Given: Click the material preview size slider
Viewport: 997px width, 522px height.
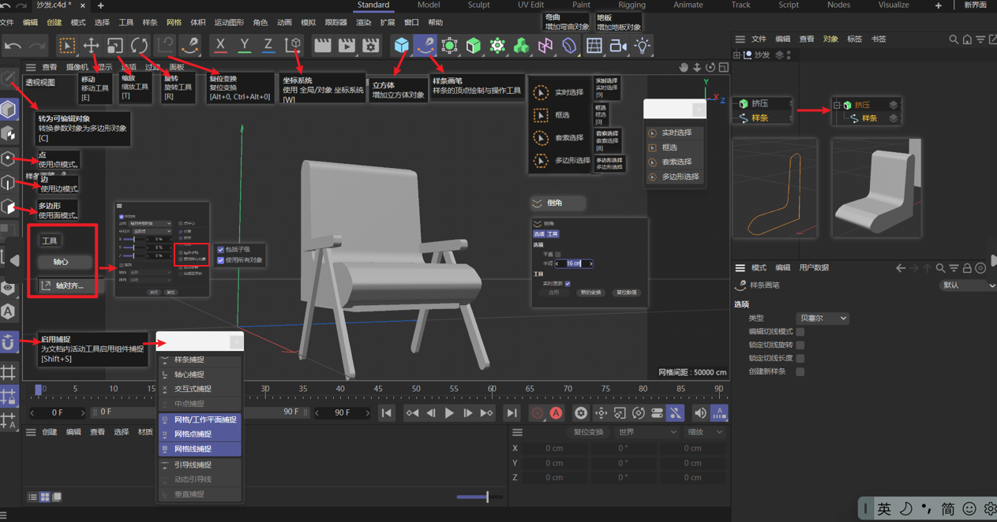Looking at the screenshot, I should 486,497.
